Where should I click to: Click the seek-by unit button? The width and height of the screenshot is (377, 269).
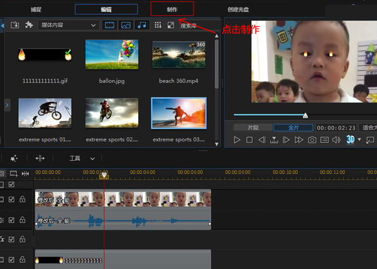point(274,140)
